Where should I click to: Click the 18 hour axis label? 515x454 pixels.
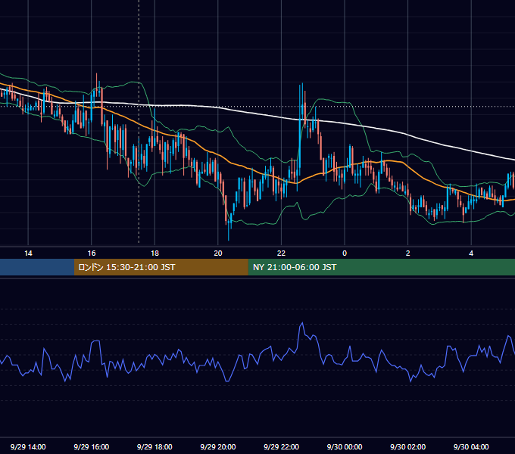154,253
